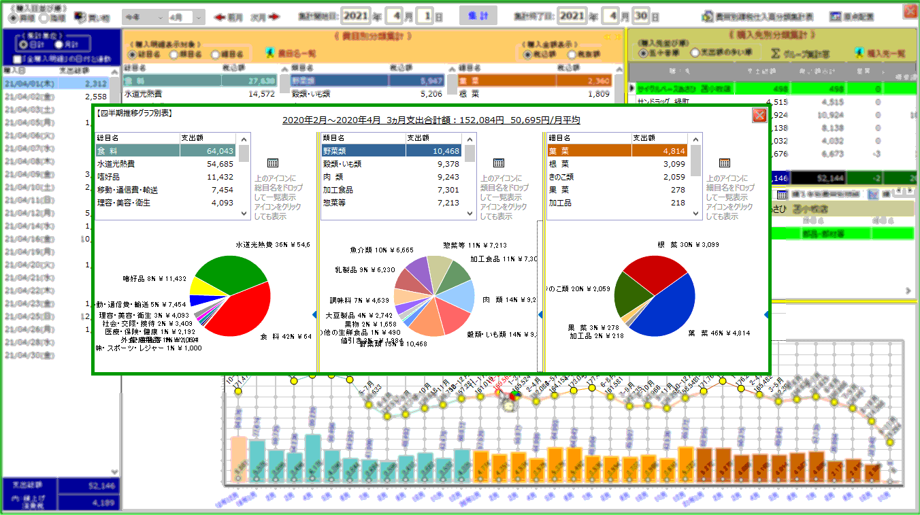Open the 費目名一覧 list icon
Viewport: 920px width, 515px height.
pos(270,52)
